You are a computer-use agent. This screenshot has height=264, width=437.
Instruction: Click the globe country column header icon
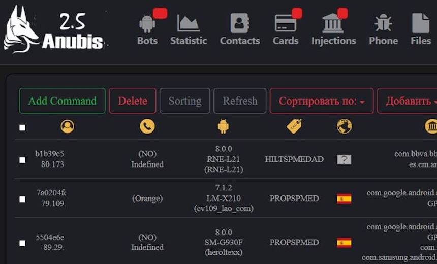344,127
